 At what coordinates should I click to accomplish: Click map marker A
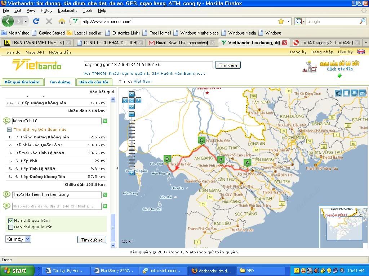(247, 163)
